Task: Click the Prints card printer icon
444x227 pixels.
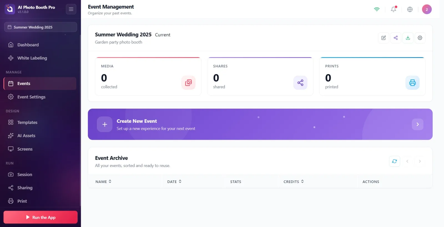Action: pos(412,83)
